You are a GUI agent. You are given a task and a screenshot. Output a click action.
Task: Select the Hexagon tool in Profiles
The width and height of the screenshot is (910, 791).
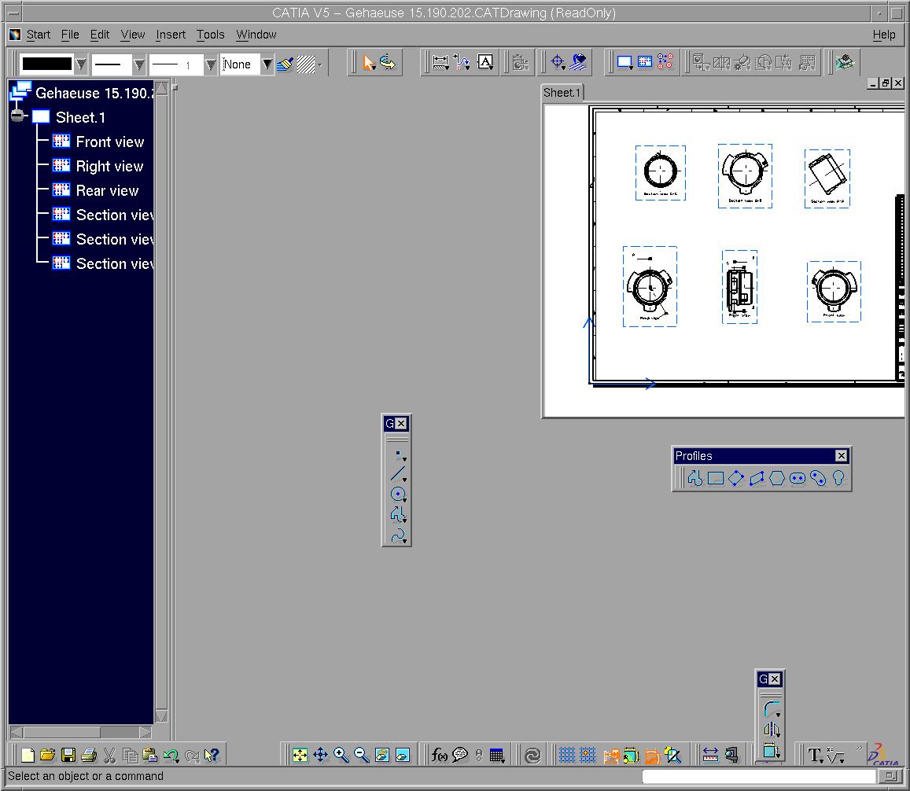tap(777, 478)
